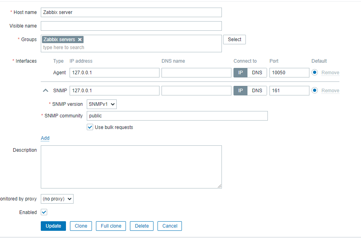Click the Select groups button
This screenshot has height=238, width=361.
(234, 40)
